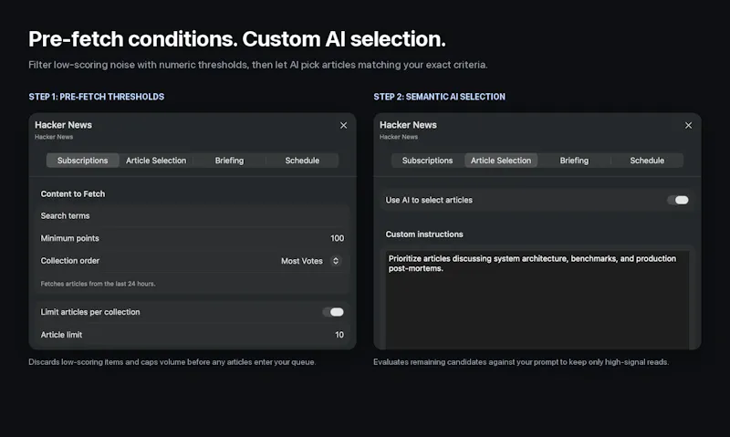
Task: Edit the Article limit value 10
Action: pos(339,335)
